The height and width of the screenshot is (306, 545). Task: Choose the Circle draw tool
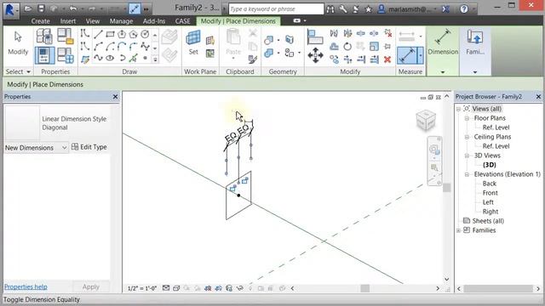coord(145,34)
